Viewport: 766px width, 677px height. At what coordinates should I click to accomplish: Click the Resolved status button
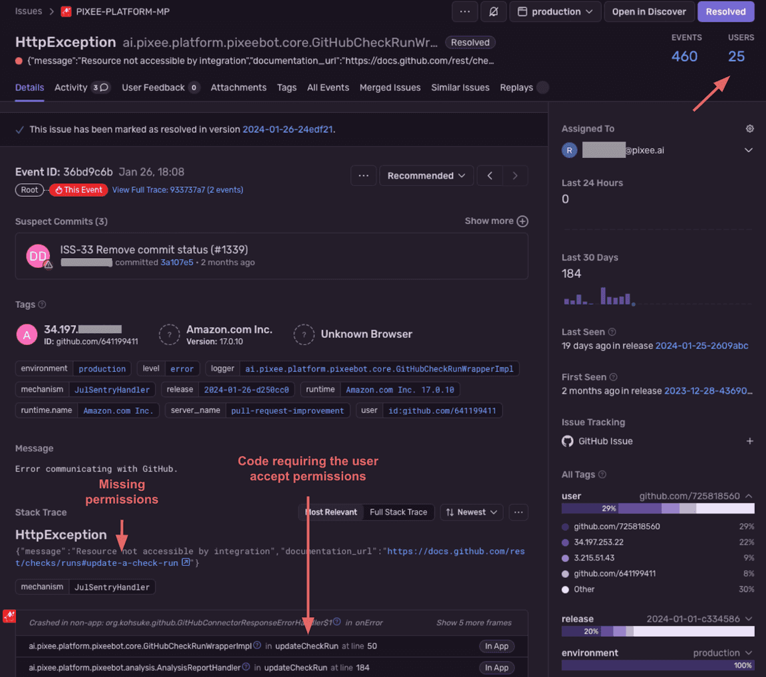(x=725, y=12)
